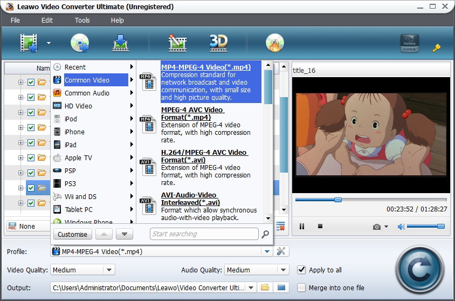The height and width of the screenshot is (301, 455).
Task: Click the Start searching input field
Action: [204, 234]
